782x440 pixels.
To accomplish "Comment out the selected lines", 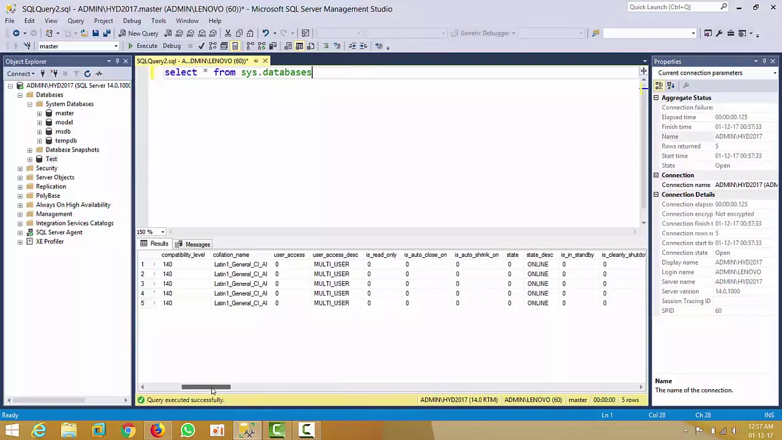I will (x=326, y=46).
